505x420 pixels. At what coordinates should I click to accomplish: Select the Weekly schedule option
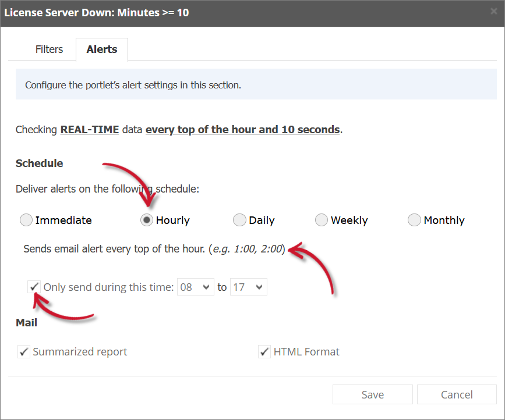(322, 220)
